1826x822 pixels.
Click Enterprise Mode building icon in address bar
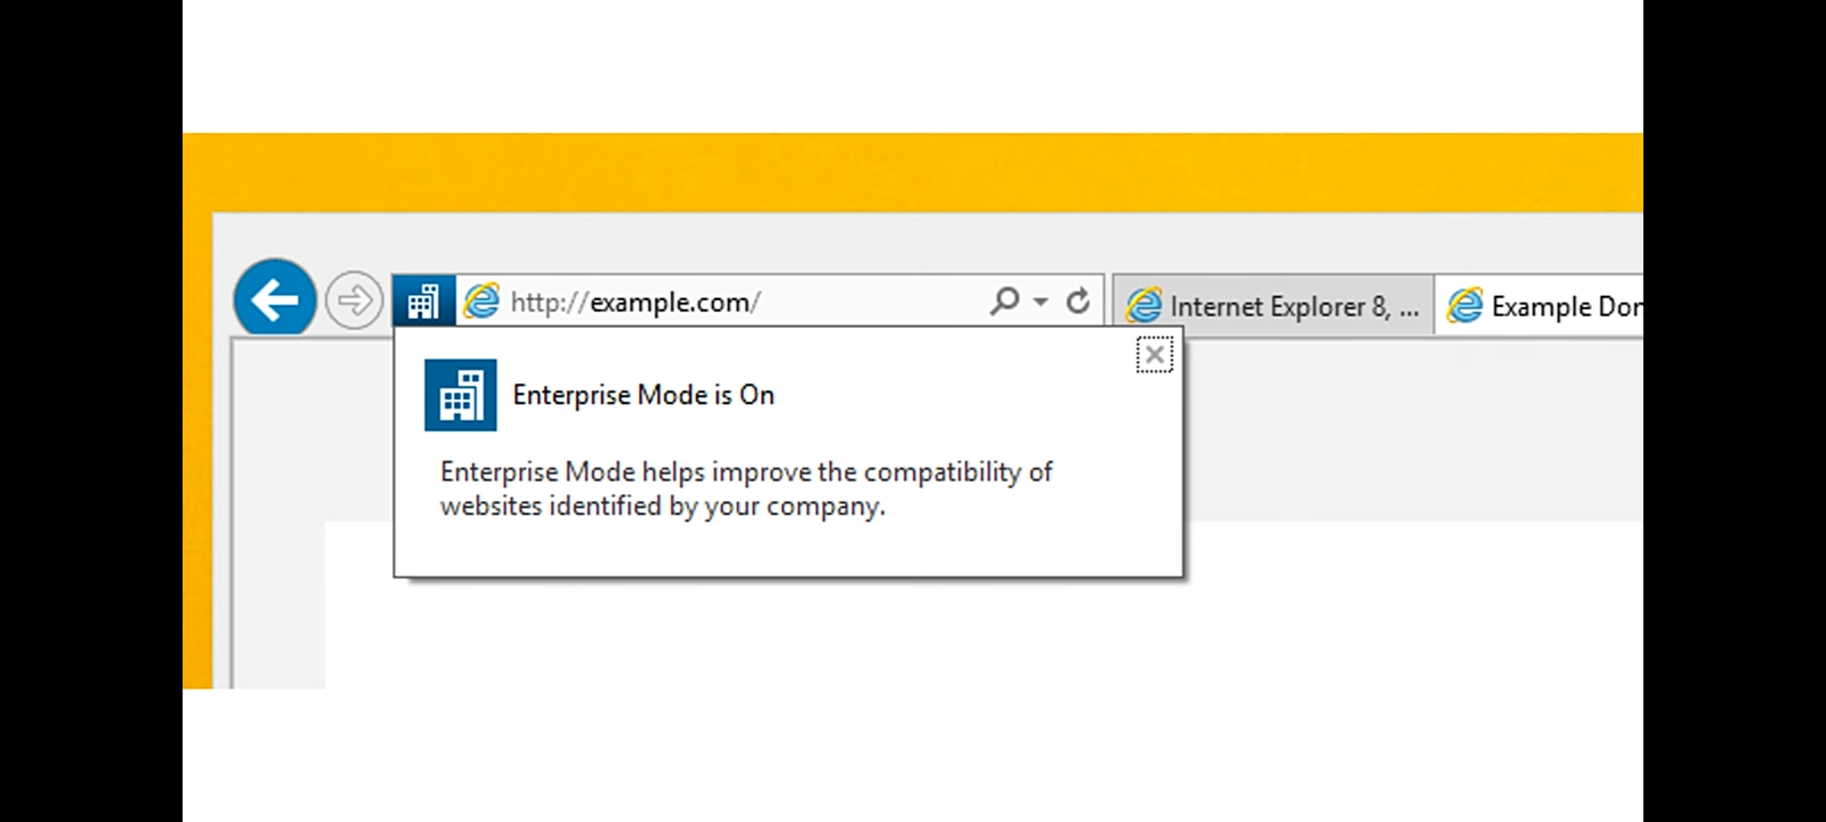[424, 301]
